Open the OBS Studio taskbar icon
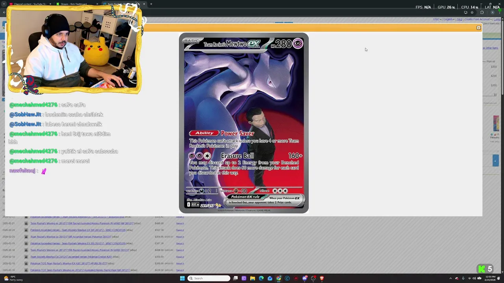The image size is (504, 283). pos(313,278)
